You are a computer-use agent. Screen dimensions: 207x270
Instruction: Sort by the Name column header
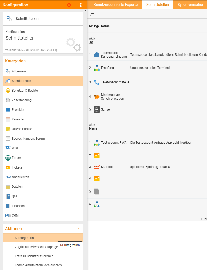pos(105,26)
